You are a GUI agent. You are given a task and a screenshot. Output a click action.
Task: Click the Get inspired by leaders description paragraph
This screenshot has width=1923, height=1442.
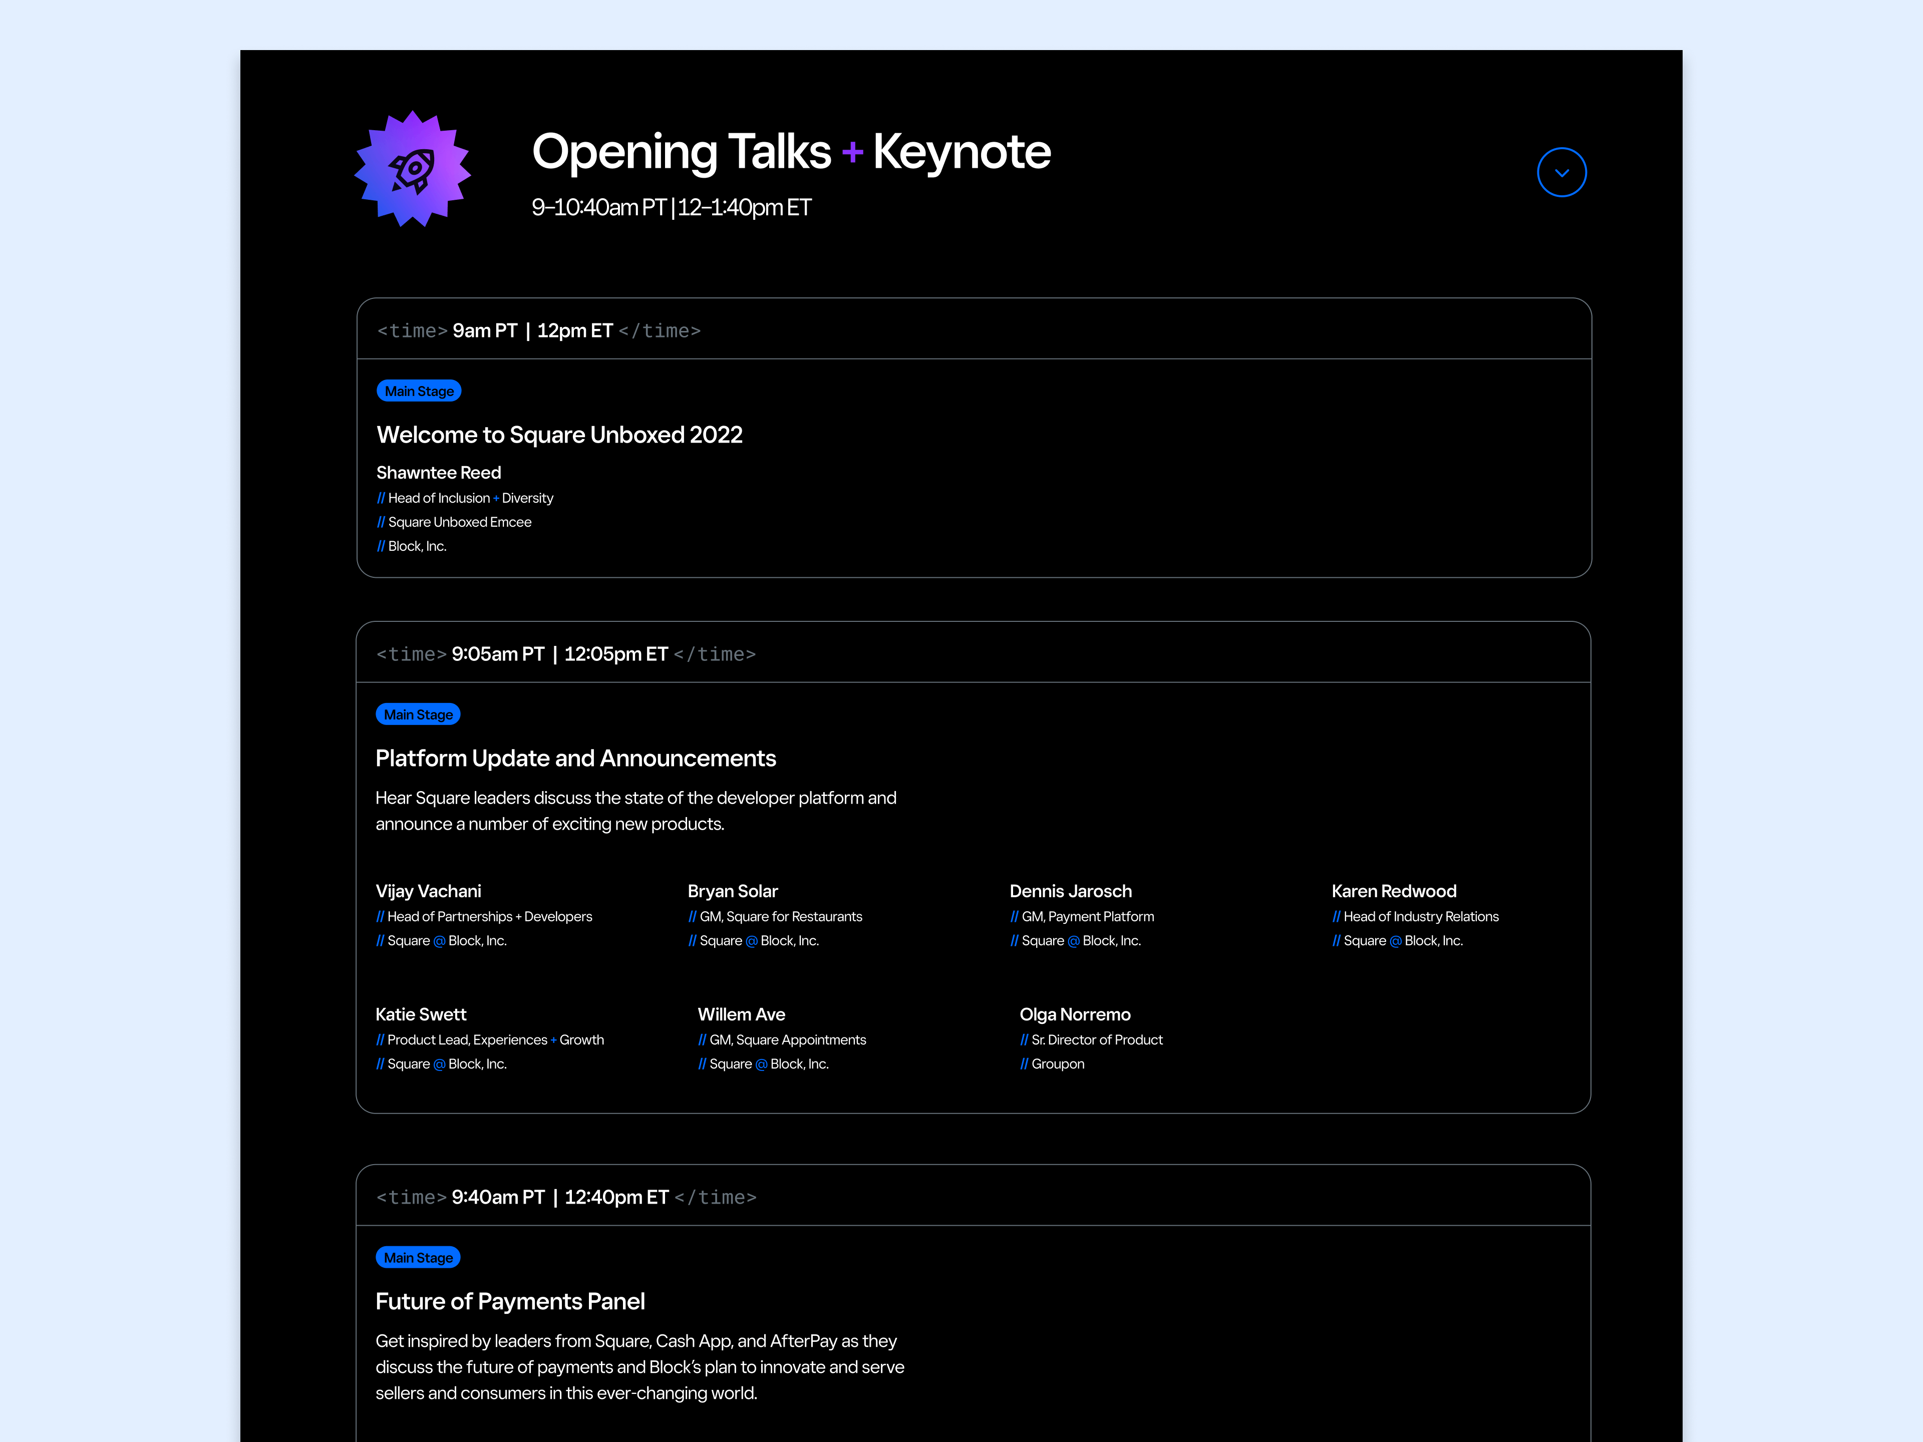pyautogui.click(x=640, y=1367)
